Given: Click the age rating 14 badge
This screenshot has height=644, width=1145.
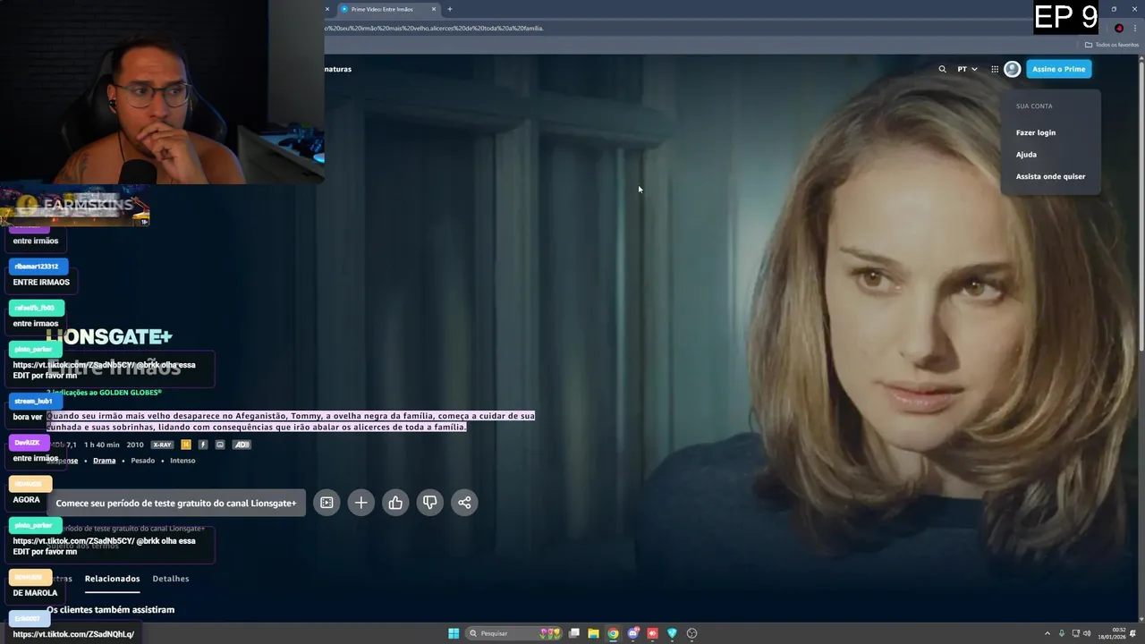Looking at the screenshot, I should click(x=186, y=445).
